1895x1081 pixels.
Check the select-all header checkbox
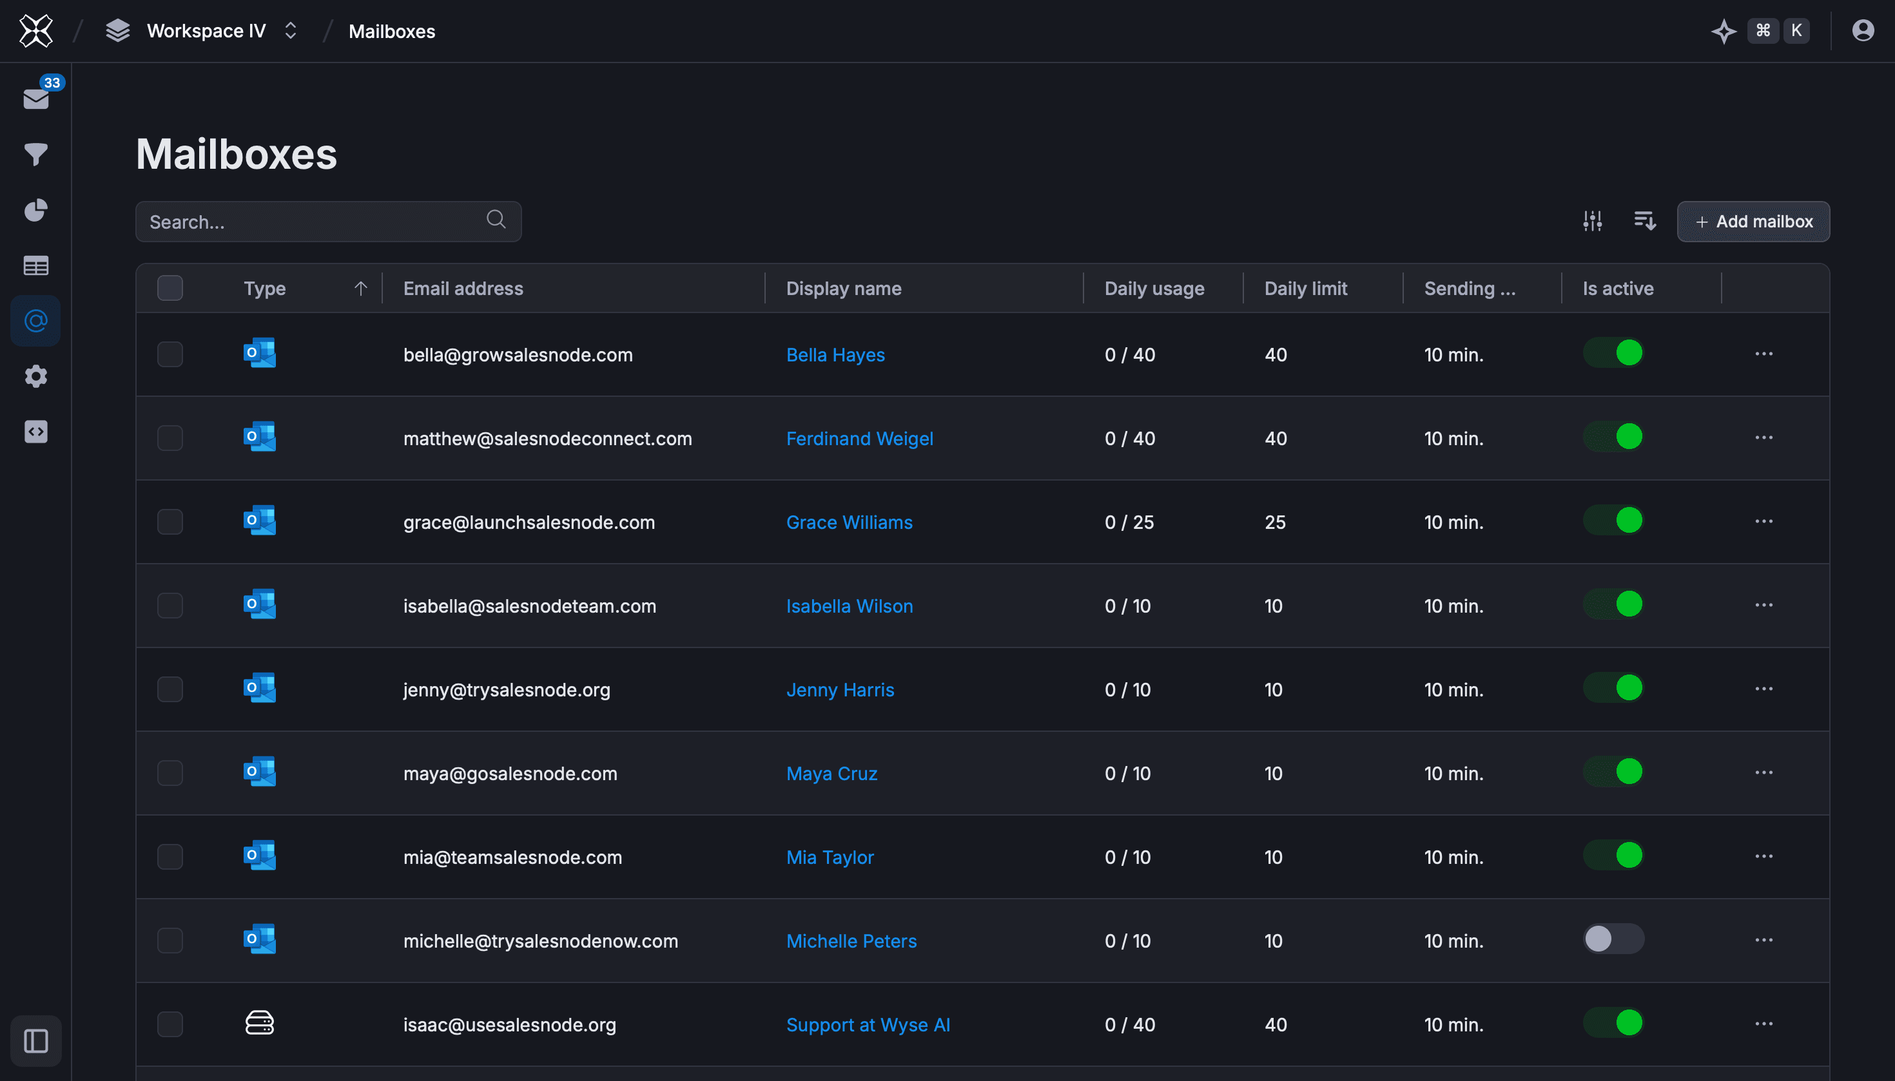click(x=170, y=288)
